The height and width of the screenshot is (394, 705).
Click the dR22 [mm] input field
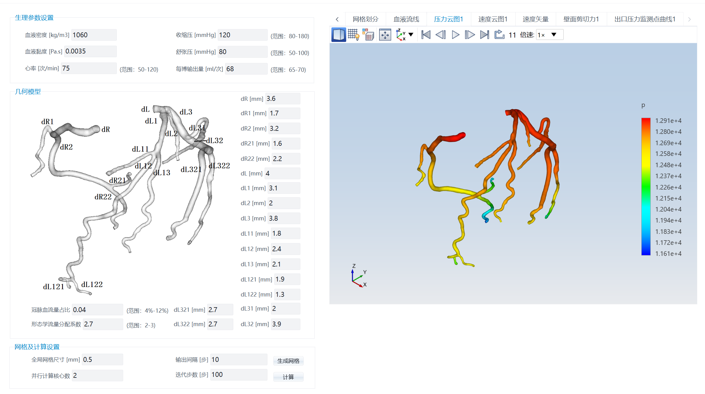286,159
